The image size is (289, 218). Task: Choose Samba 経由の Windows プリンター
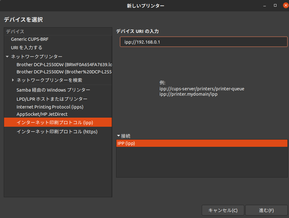(x=53, y=90)
